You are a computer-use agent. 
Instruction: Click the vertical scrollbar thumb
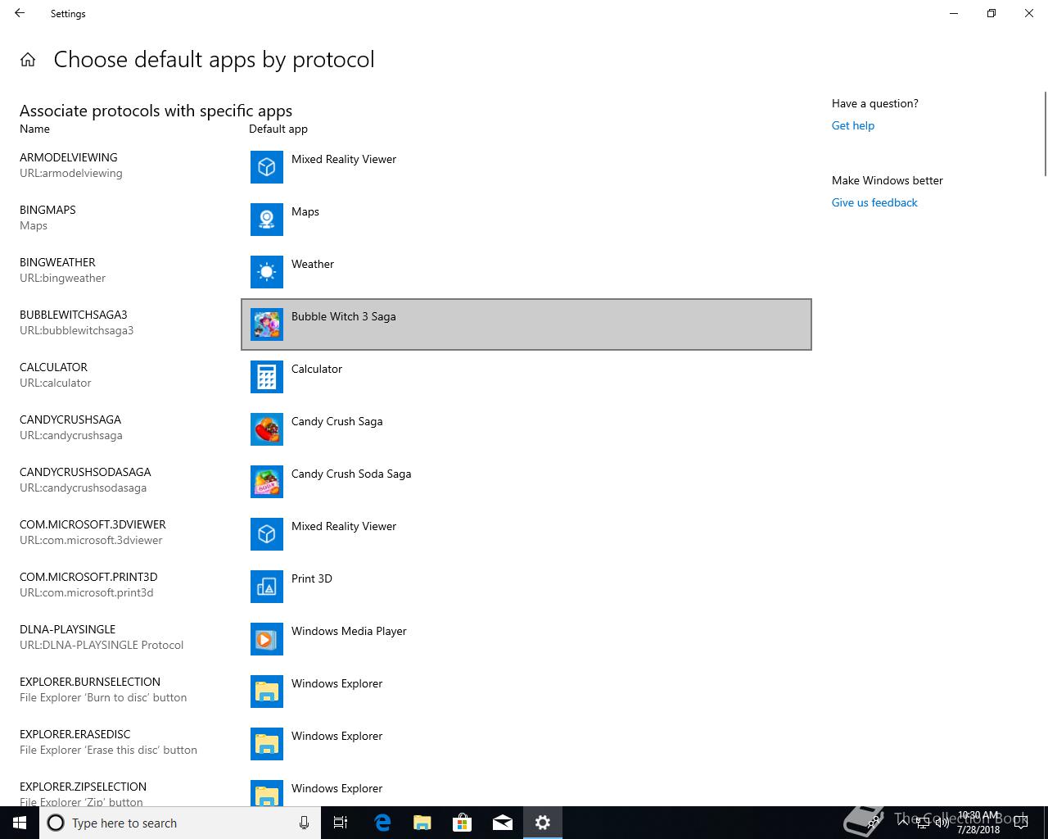(x=1045, y=134)
